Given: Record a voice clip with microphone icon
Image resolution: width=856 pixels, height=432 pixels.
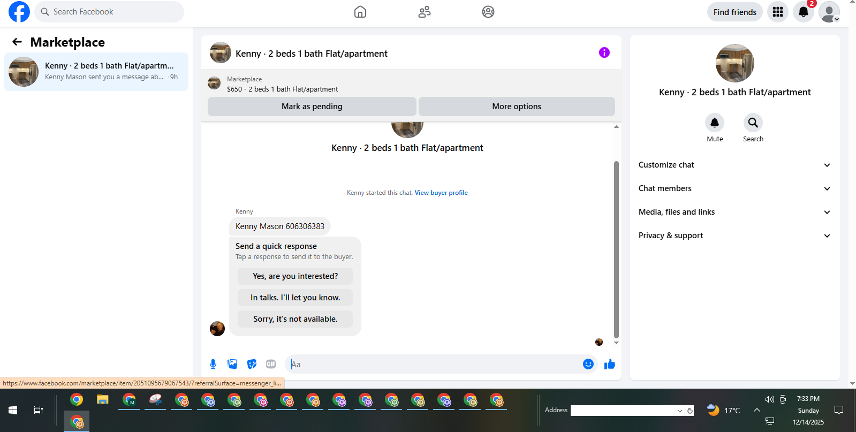Looking at the screenshot, I should [x=213, y=364].
